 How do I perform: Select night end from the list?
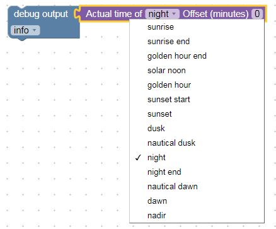point(197,172)
